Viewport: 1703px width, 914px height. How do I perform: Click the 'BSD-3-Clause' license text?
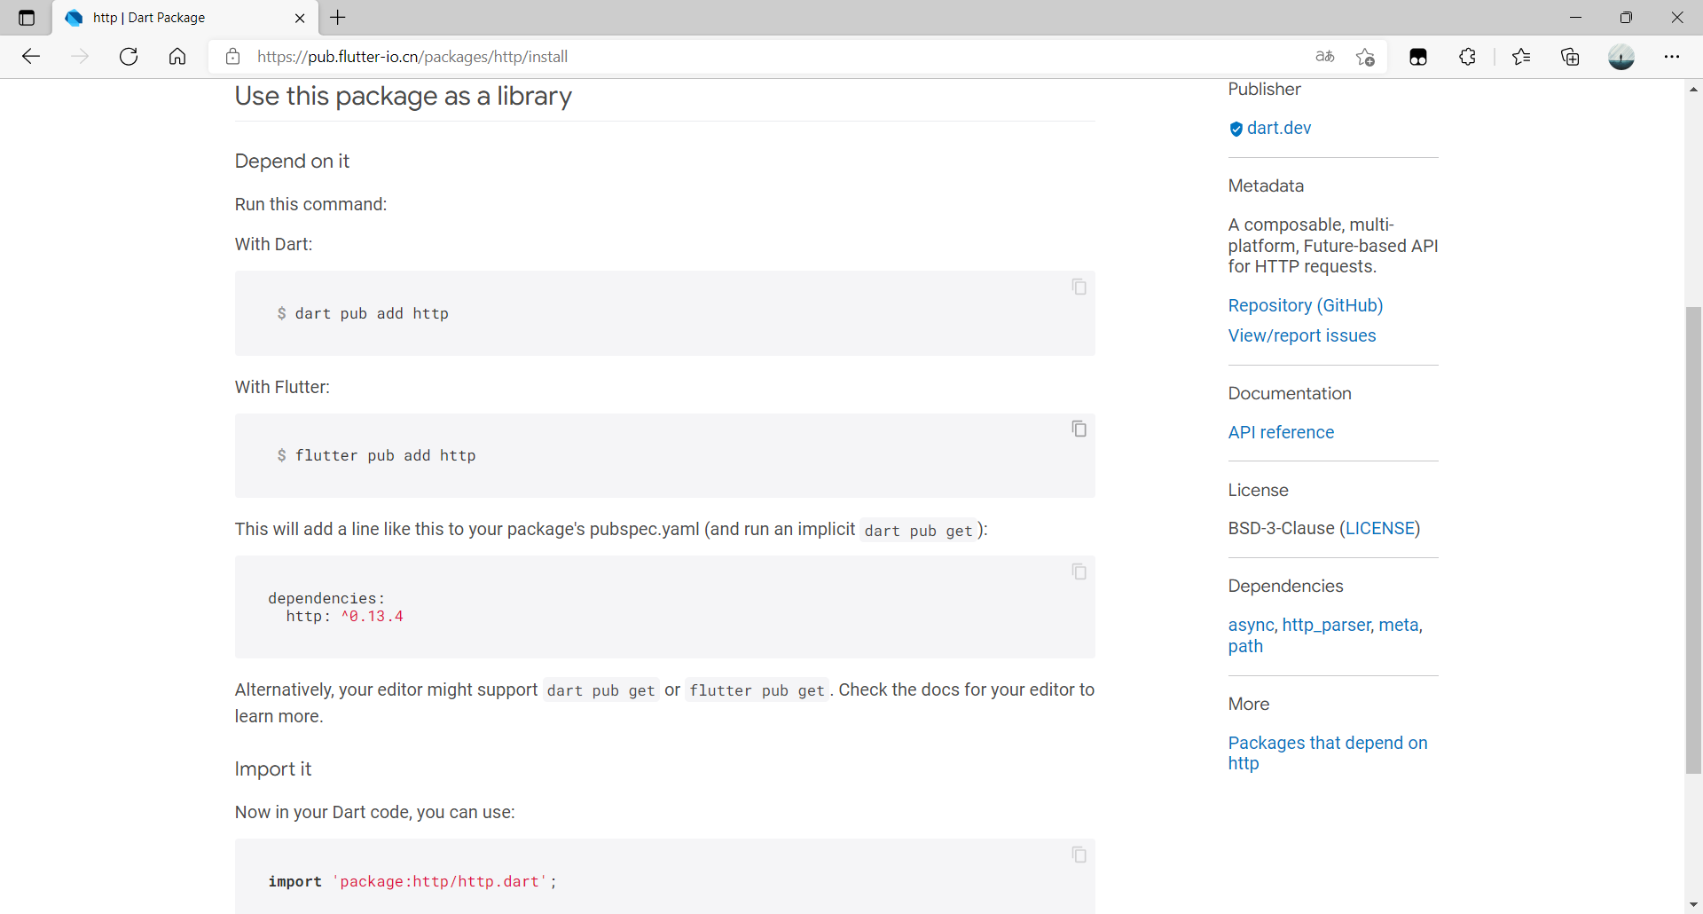(1281, 528)
